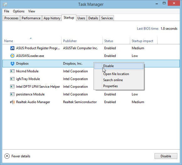
Task: Open the Options menu
Action: coord(19,11)
